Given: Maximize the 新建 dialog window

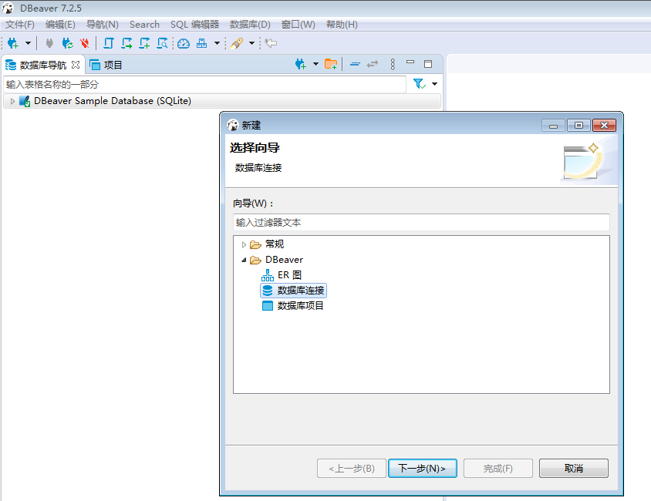Looking at the screenshot, I should tap(578, 125).
